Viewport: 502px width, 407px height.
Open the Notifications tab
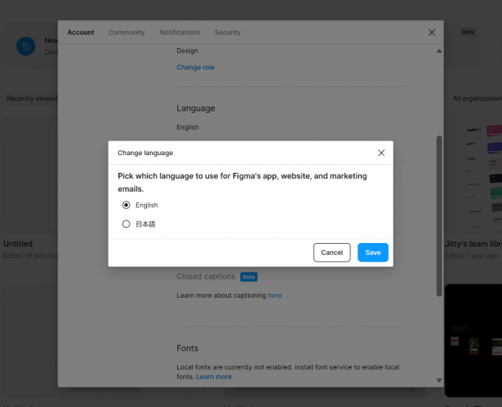[179, 33]
